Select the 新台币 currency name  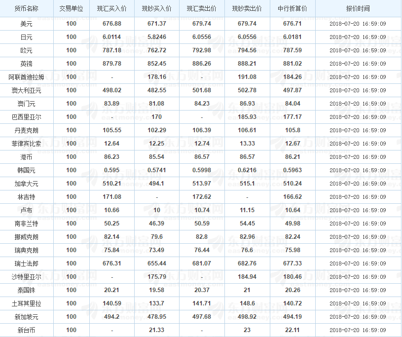coord(27,331)
